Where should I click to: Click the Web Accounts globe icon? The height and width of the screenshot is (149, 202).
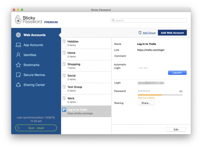(x=18, y=35)
